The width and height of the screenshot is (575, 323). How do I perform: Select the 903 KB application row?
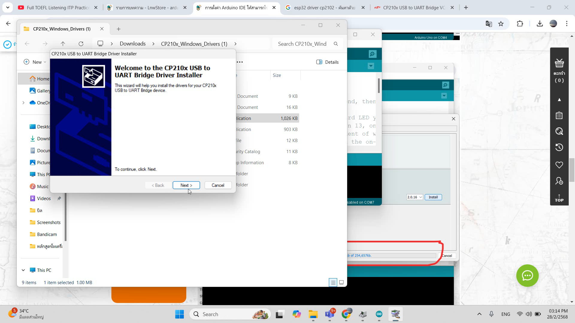267,129
